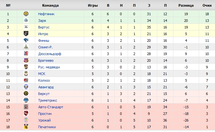The width and height of the screenshot is (215, 132).
Task: Click the Финиш team logo icon
Action: click(x=26, y=41)
